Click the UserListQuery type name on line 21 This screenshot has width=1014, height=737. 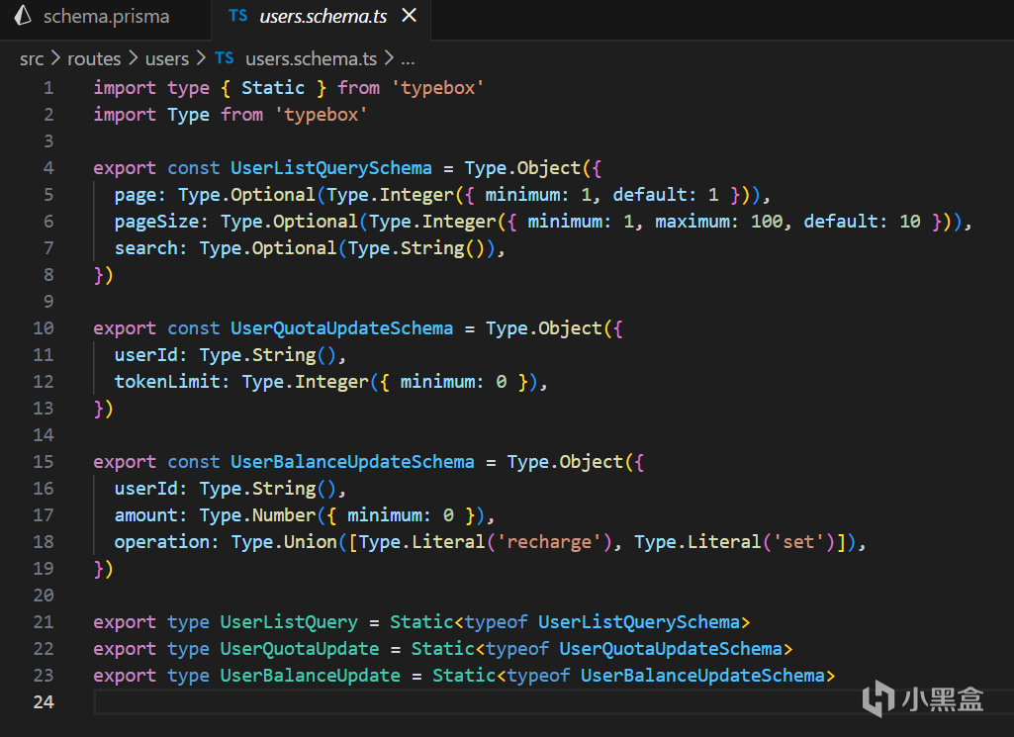[289, 622]
